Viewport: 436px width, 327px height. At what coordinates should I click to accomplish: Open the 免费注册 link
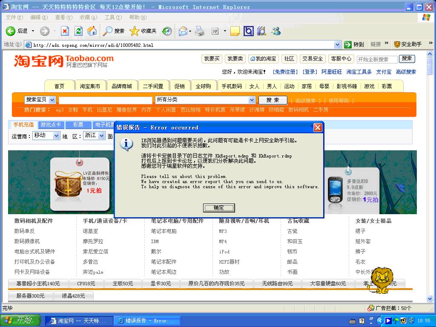coord(285,72)
